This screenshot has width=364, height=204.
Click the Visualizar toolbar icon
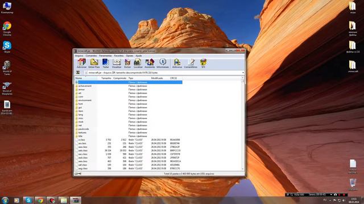click(x=117, y=63)
